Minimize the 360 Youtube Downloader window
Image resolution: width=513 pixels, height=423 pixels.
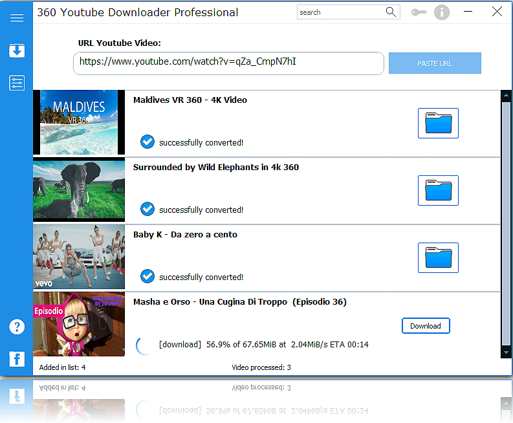point(468,12)
